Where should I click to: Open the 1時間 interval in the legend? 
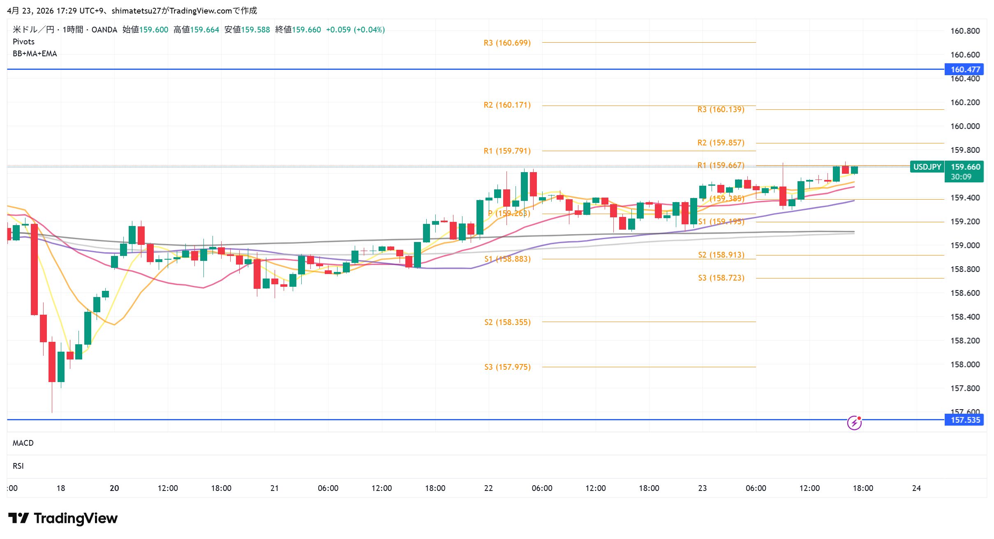click(73, 30)
